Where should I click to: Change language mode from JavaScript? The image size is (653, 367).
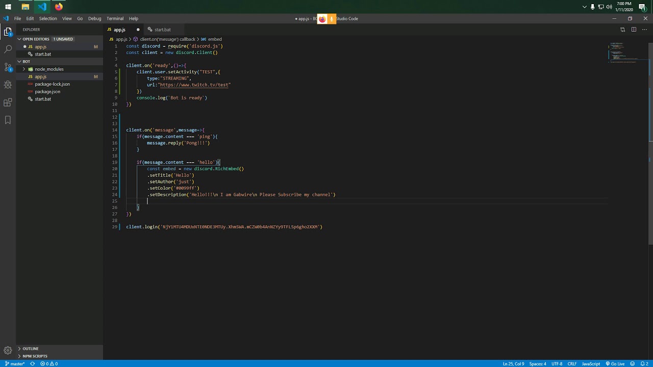(591, 364)
